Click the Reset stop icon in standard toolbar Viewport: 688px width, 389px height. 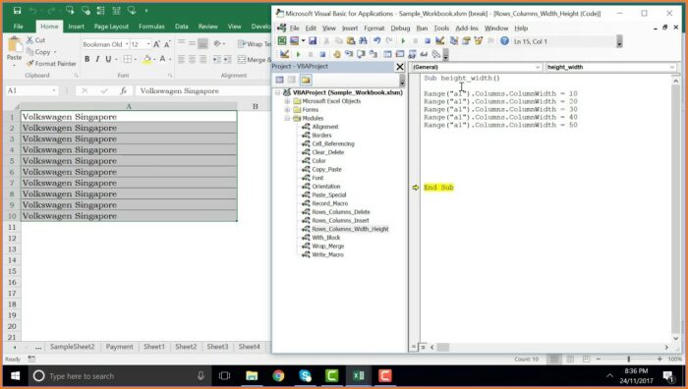pos(428,41)
